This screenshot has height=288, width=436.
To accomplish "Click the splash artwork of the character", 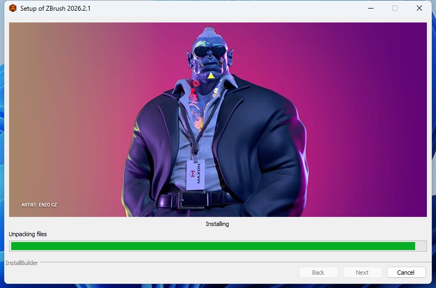I will pyautogui.click(x=218, y=120).
